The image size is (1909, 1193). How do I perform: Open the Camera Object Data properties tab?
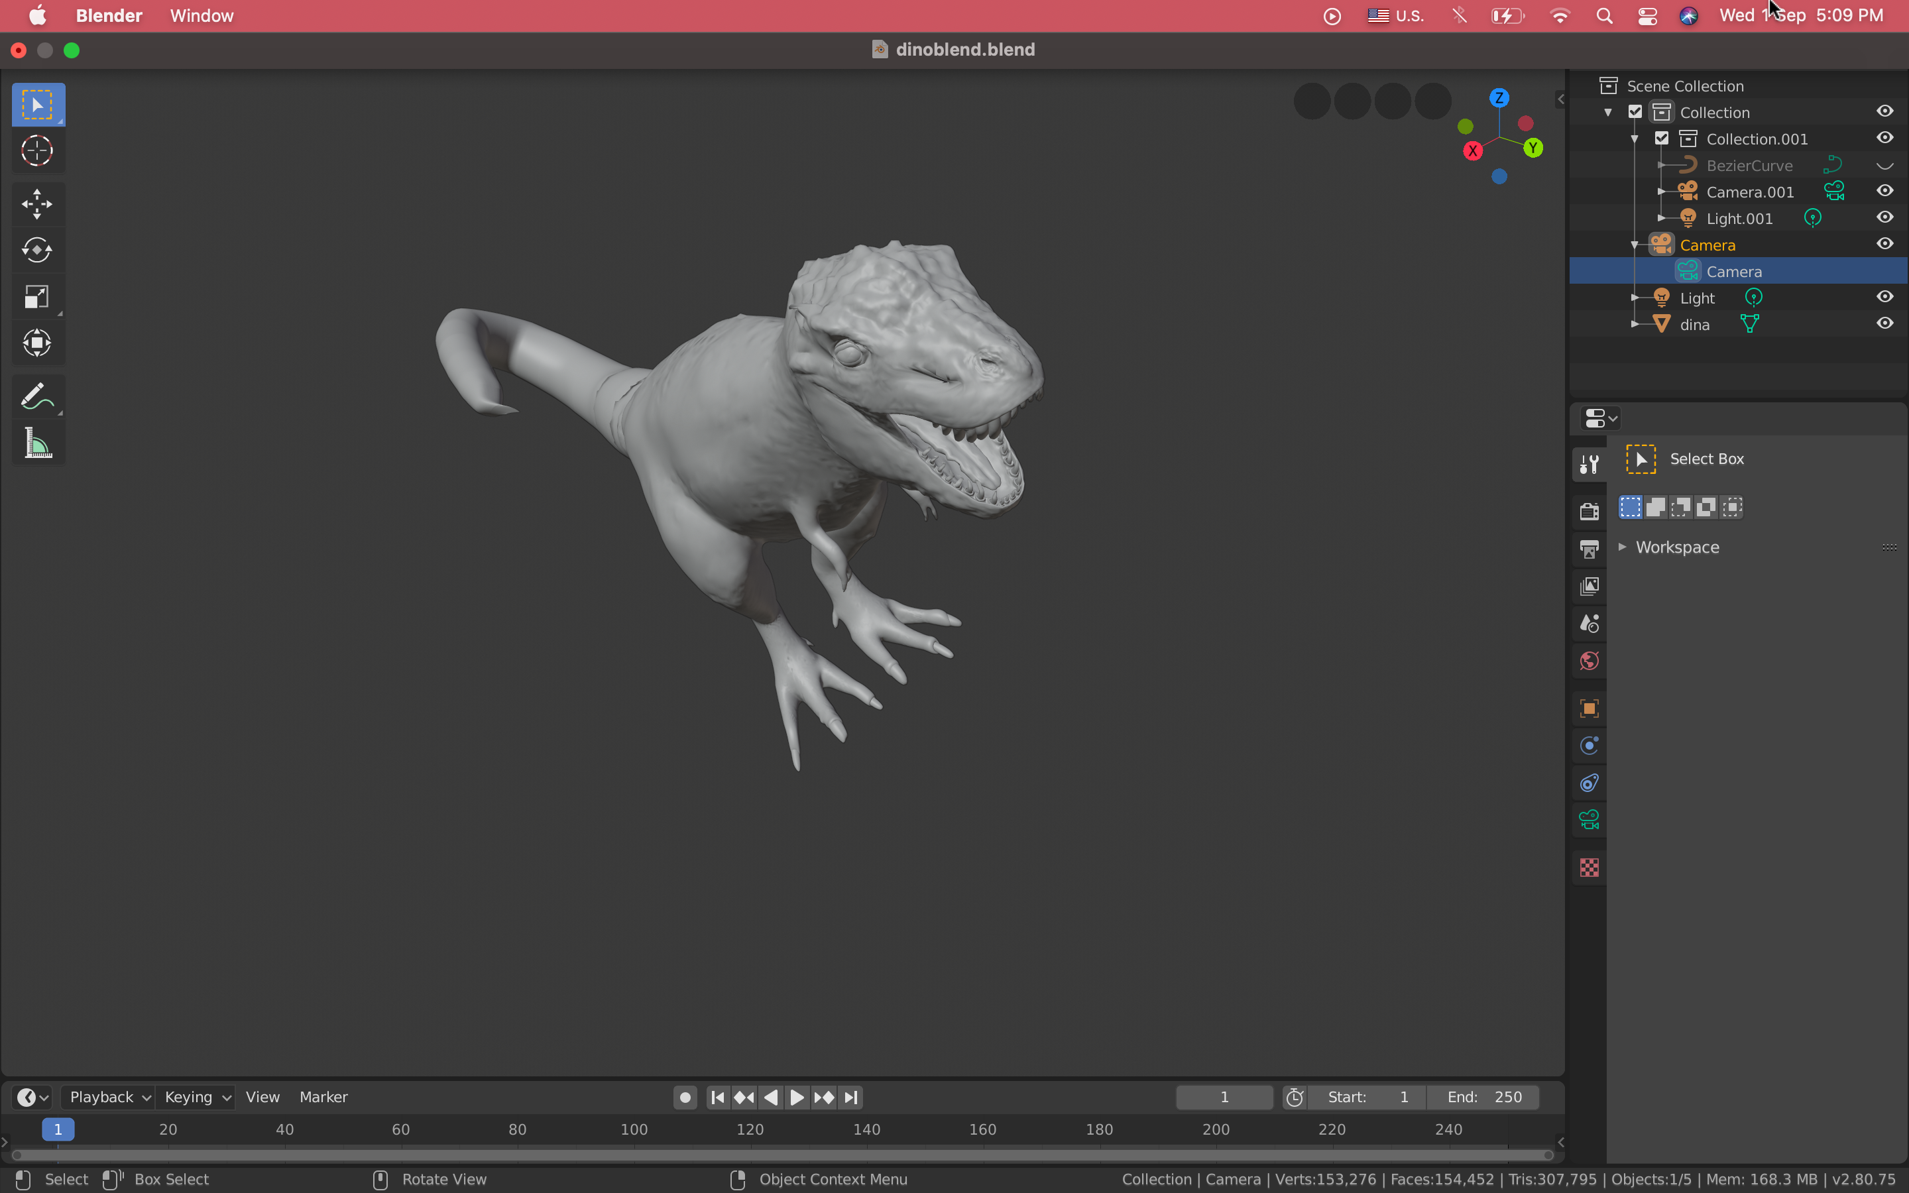click(x=1589, y=821)
